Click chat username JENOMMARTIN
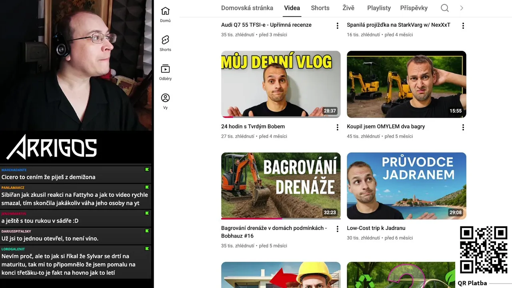The image size is (512, 288). tap(14, 214)
